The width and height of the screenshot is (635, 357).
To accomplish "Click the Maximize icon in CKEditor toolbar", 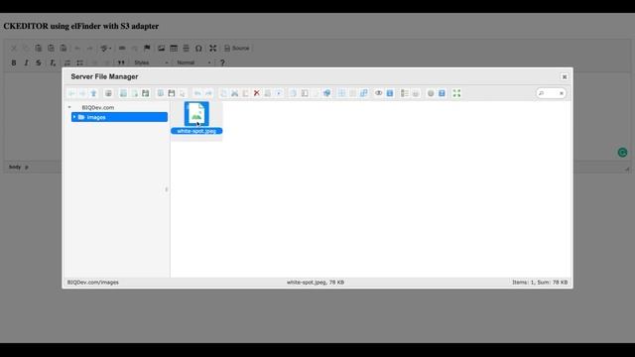I will 212,49.
